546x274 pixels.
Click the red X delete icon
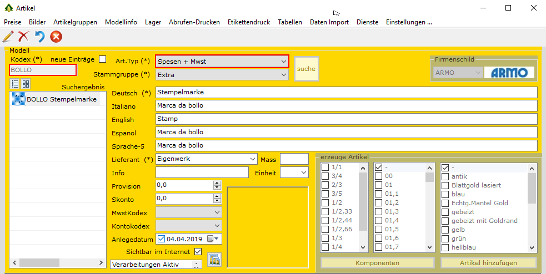pyautogui.click(x=23, y=37)
